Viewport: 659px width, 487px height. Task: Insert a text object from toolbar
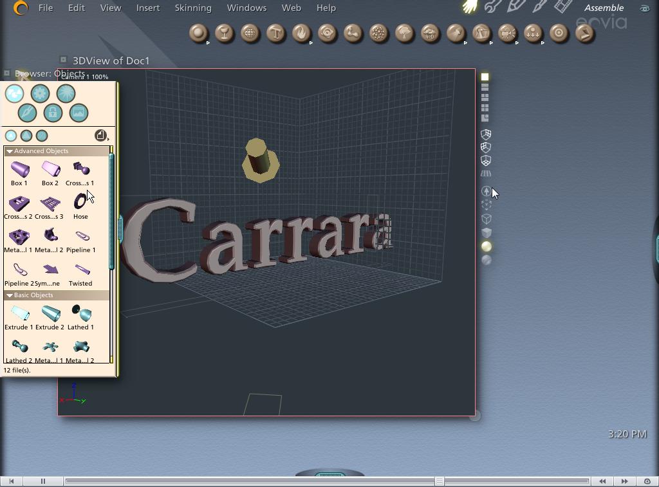(275, 33)
